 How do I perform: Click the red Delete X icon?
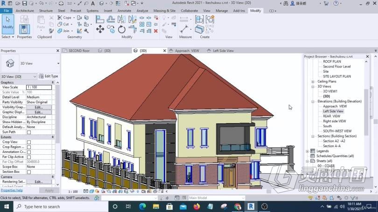[156, 31]
